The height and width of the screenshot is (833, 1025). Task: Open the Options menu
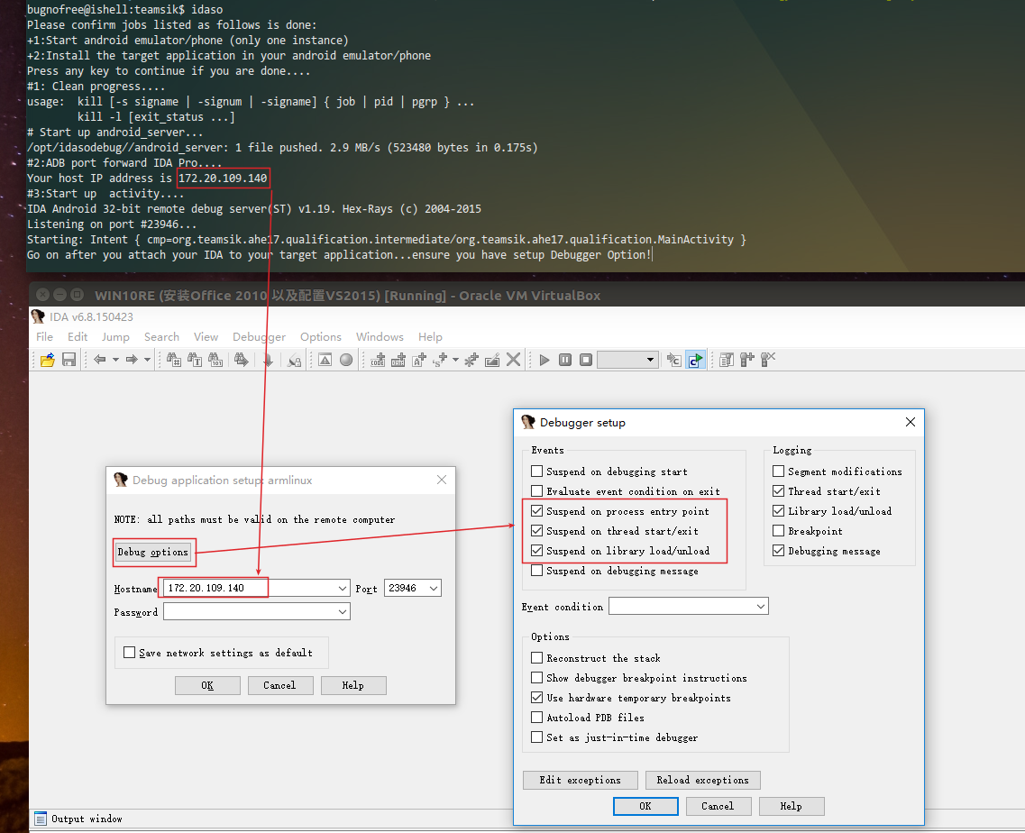320,337
